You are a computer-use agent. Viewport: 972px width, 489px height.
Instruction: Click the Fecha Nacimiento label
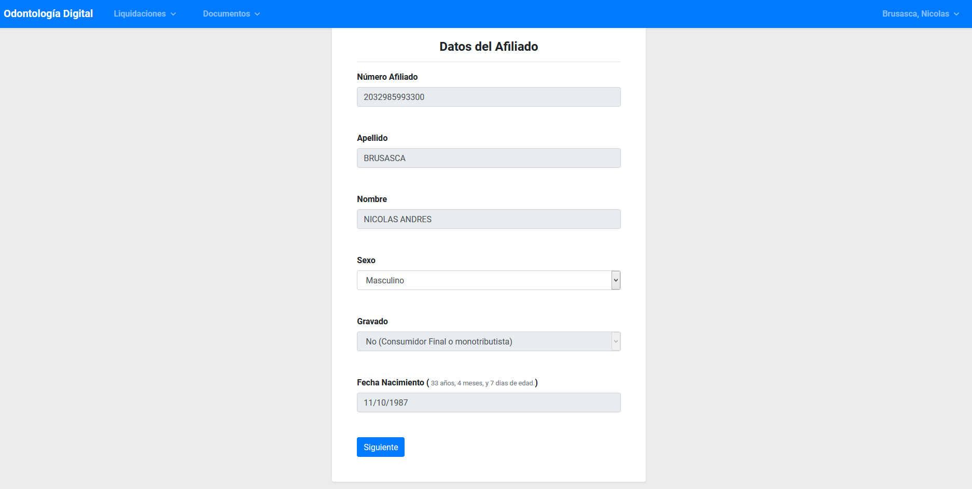[390, 382]
